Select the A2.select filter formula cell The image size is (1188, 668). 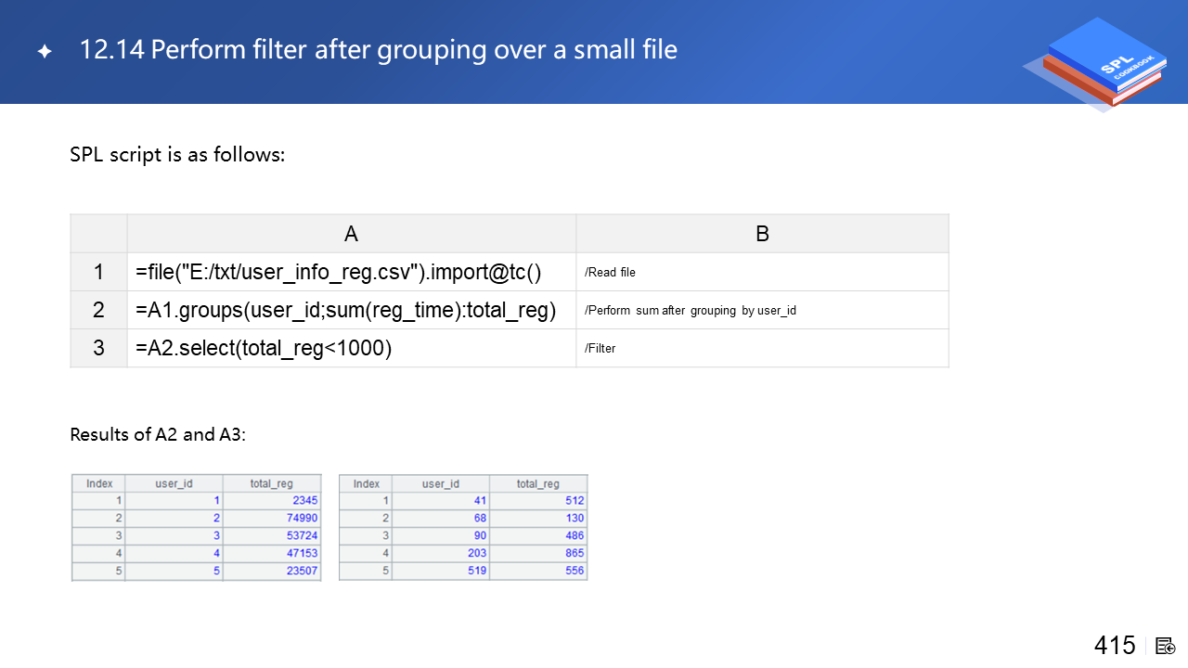pyautogui.click(x=264, y=349)
